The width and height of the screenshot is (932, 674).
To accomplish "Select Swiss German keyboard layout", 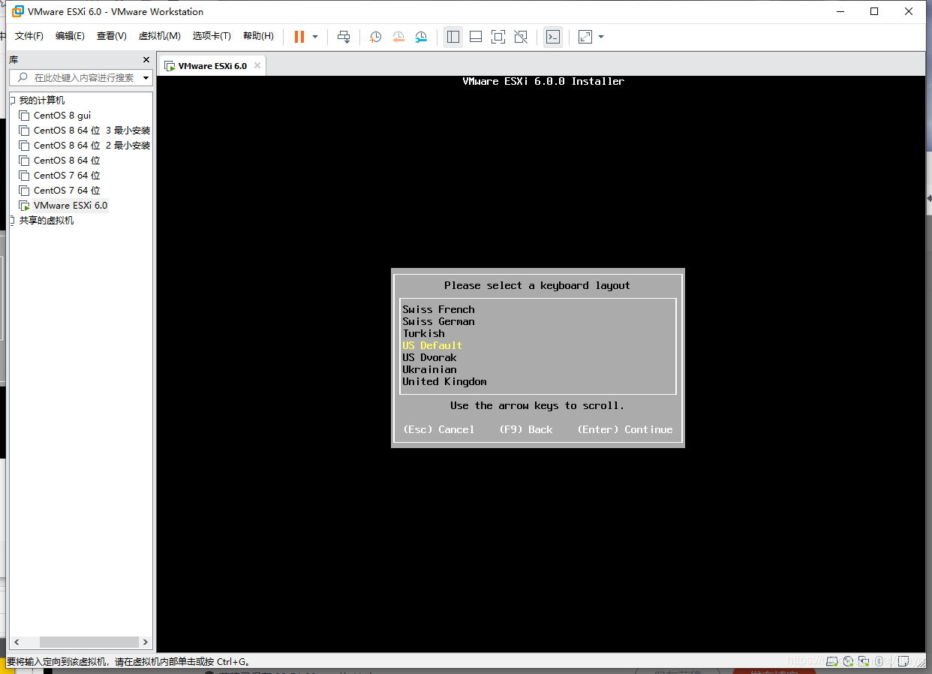I will click(x=438, y=321).
